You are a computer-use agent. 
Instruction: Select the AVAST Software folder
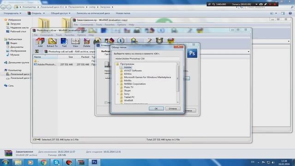coord(133,71)
